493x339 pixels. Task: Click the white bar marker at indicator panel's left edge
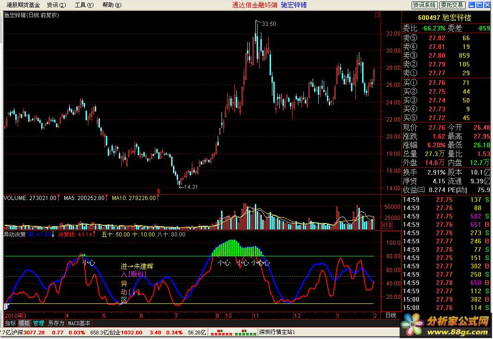(x=6, y=306)
